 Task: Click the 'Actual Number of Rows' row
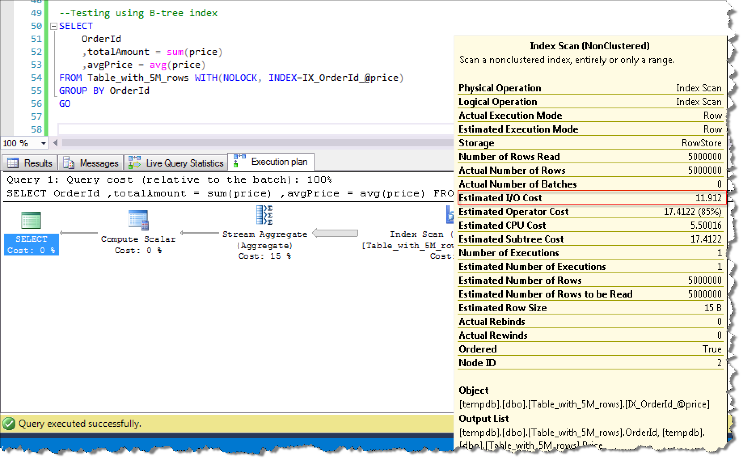(590, 171)
